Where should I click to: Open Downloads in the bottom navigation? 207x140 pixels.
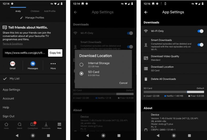click(46, 125)
